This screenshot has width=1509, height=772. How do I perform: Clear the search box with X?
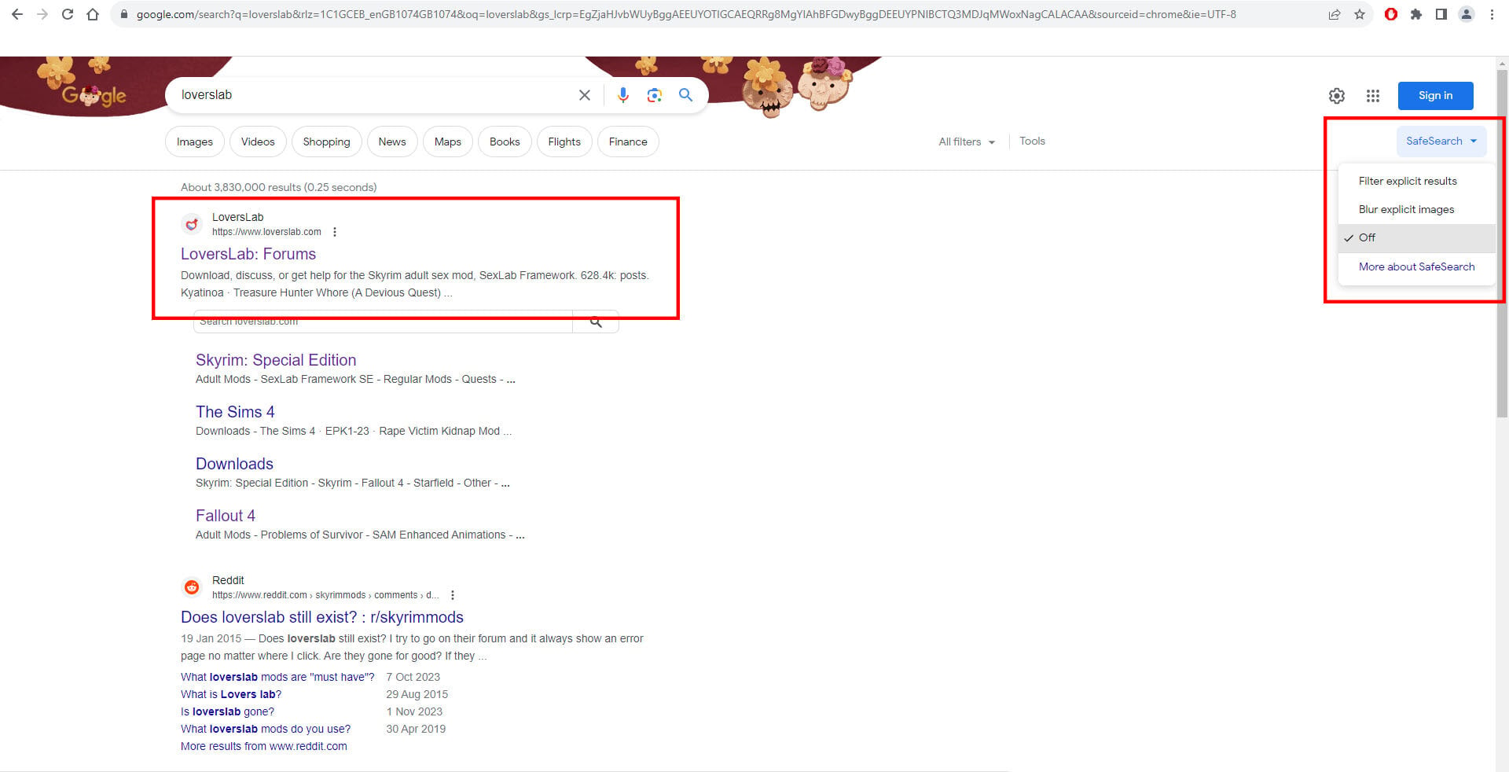pos(585,95)
